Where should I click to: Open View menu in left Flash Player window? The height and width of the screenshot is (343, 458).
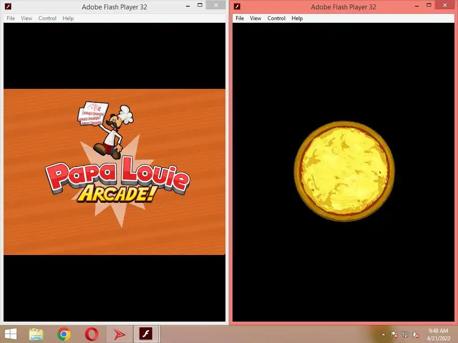point(26,18)
